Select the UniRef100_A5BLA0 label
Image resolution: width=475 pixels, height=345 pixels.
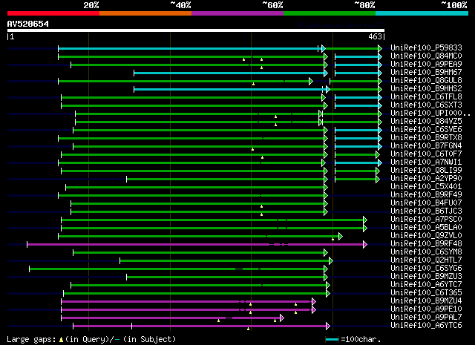[426, 228]
